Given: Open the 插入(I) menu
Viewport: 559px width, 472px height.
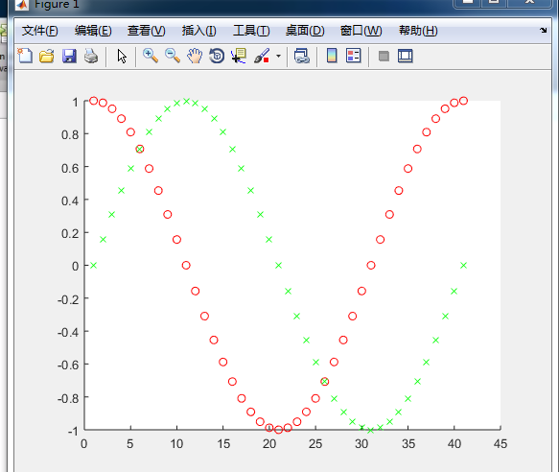Looking at the screenshot, I should [x=198, y=31].
